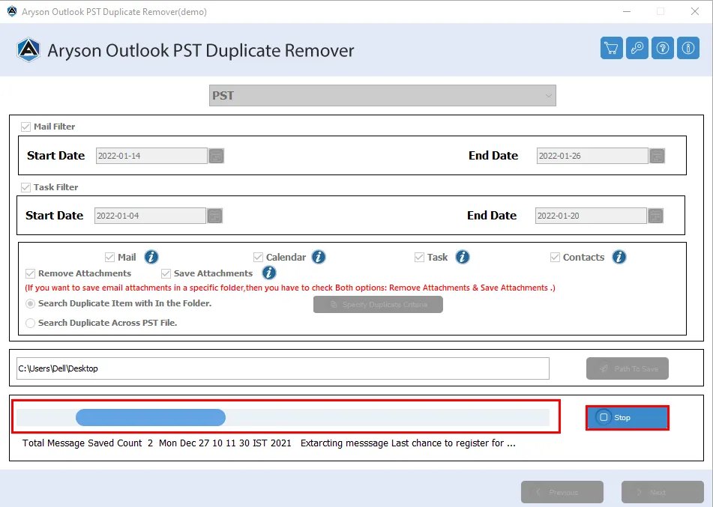The image size is (713, 507).
Task: Select Search Duplicate Item with In the Folder
Action: (x=31, y=303)
